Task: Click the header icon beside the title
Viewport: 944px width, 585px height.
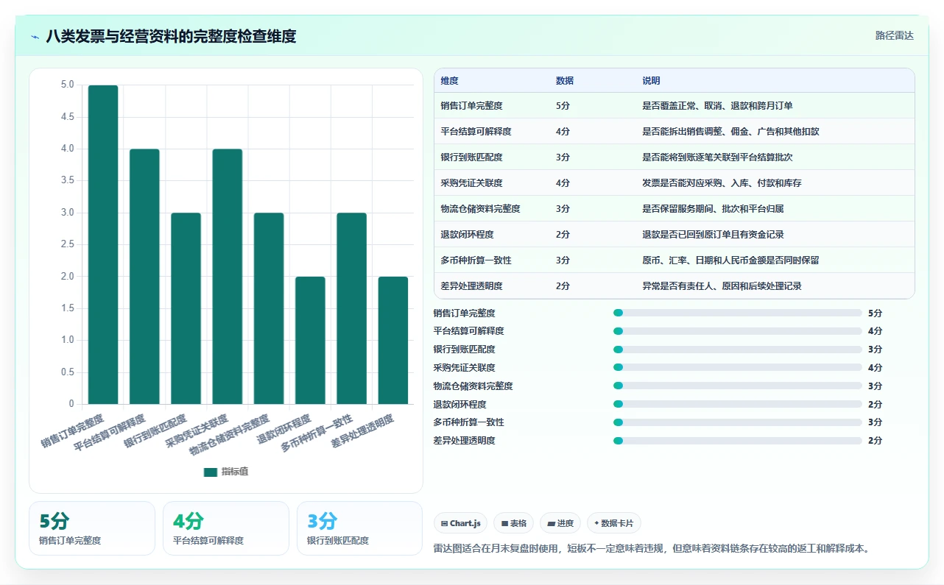Action: (x=35, y=36)
